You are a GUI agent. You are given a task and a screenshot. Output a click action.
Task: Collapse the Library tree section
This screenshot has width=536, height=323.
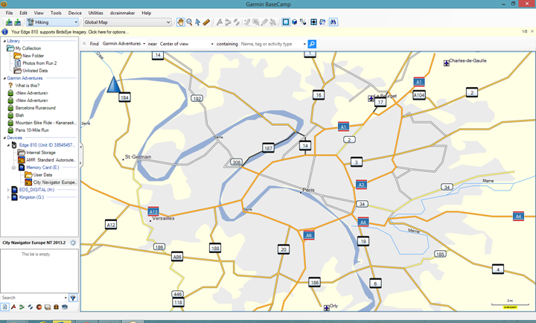tap(4, 41)
